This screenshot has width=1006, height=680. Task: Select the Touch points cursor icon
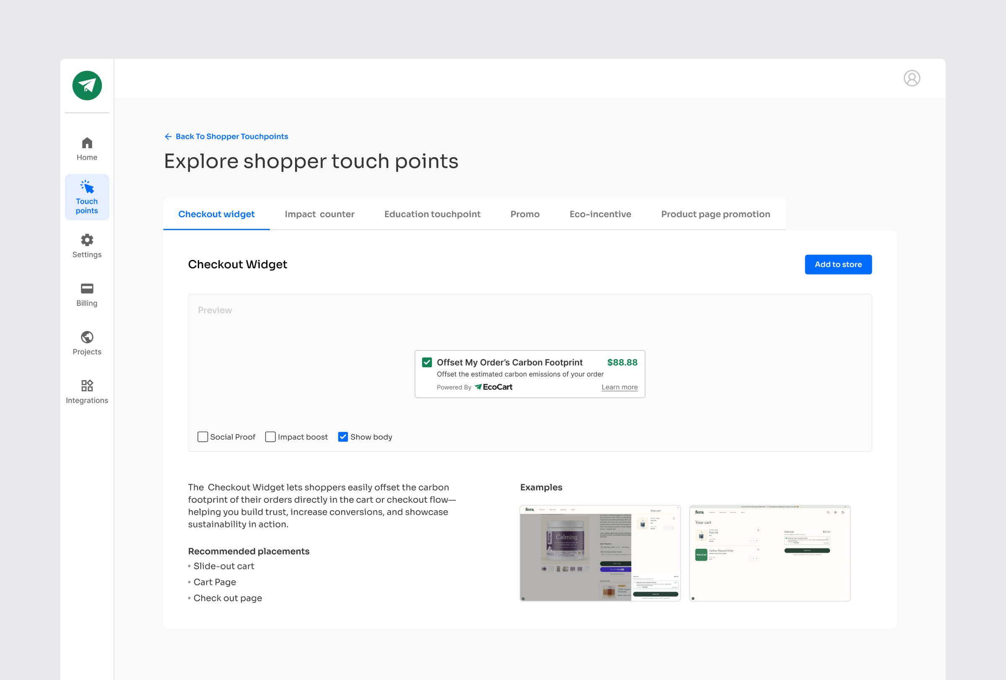click(x=87, y=187)
